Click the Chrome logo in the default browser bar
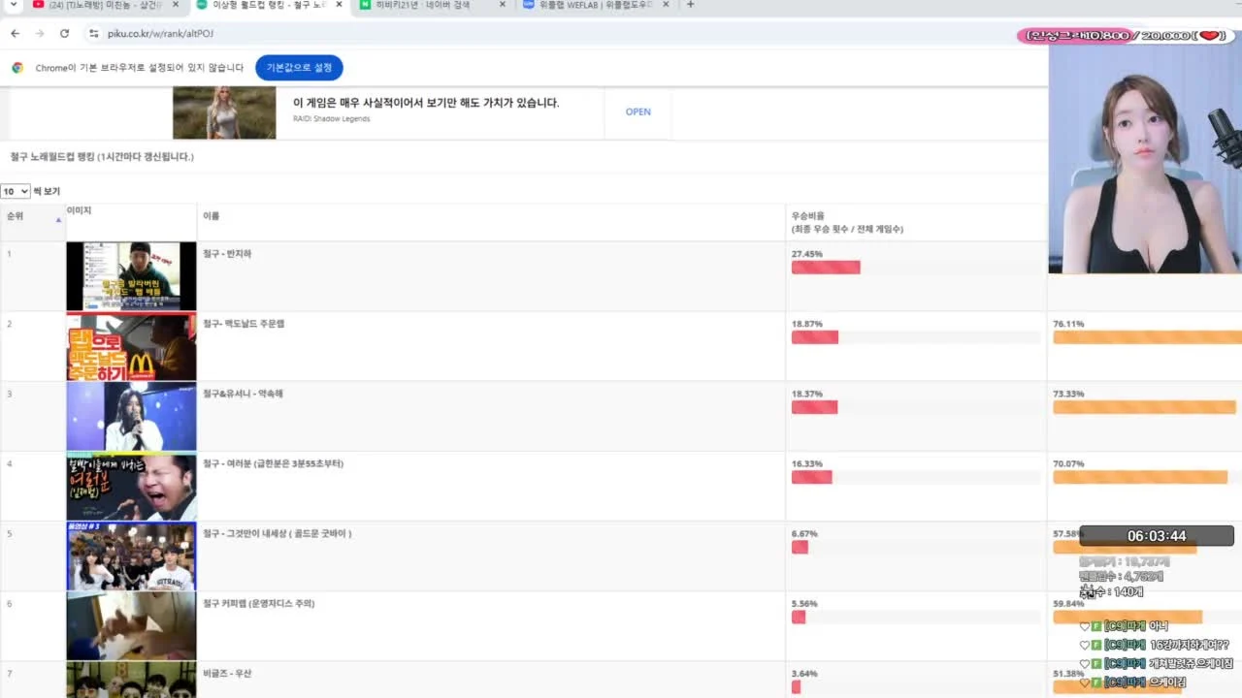 point(17,68)
